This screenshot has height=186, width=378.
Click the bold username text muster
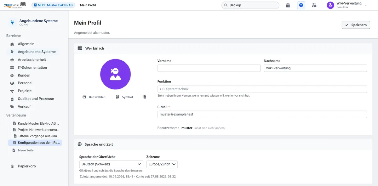pyautogui.click(x=187, y=128)
